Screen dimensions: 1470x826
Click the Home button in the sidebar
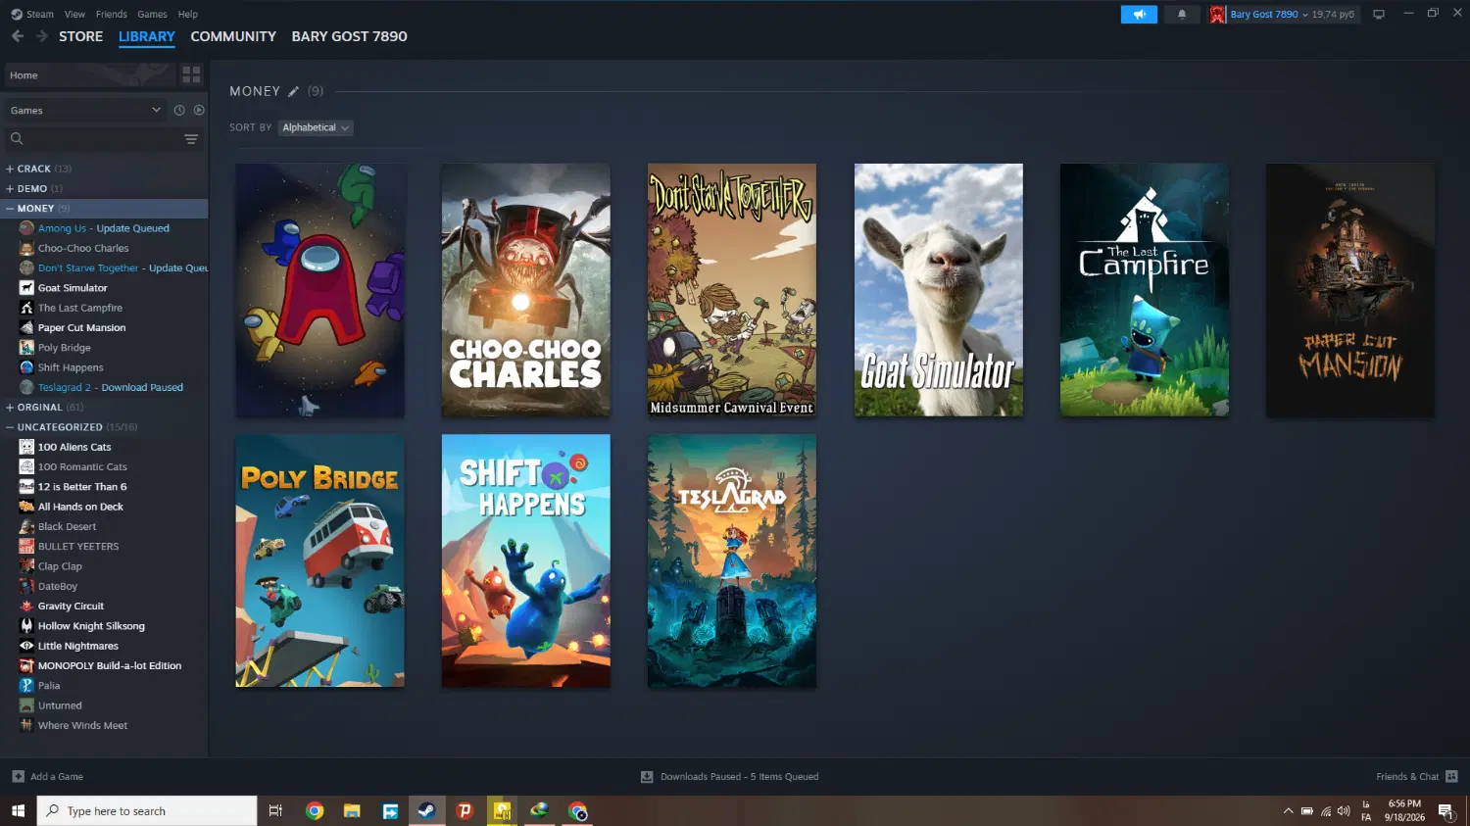pos(89,75)
